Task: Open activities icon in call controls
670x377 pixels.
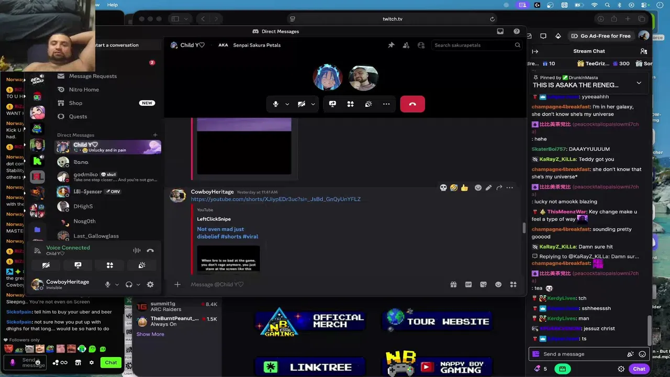Action: click(x=350, y=104)
